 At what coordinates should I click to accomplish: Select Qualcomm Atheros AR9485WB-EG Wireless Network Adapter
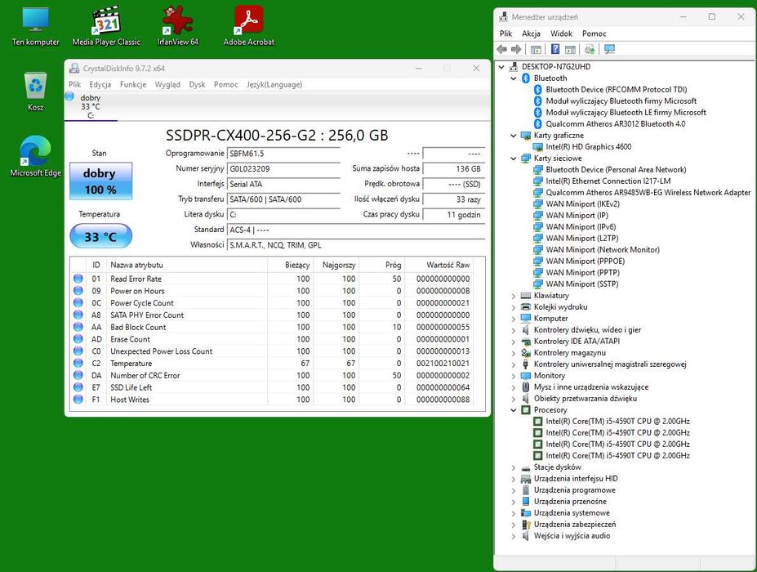(x=648, y=192)
